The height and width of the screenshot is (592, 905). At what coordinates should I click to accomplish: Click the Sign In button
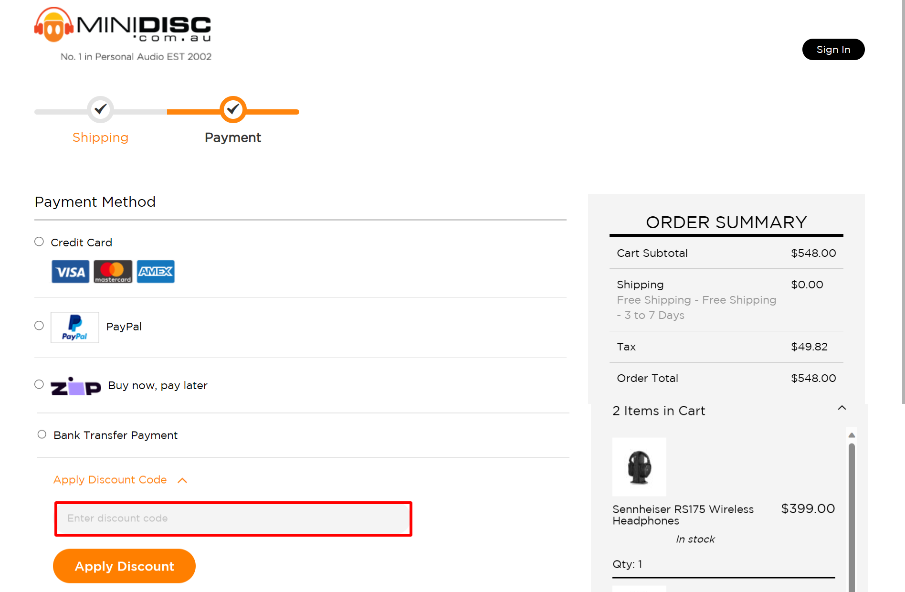click(x=833, y=49)
